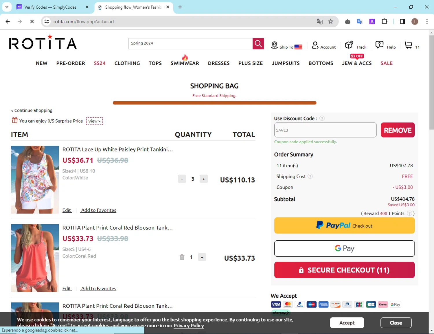
Task: Open the JEW & ACCS menu category
Action: click(x=357, y=63)
